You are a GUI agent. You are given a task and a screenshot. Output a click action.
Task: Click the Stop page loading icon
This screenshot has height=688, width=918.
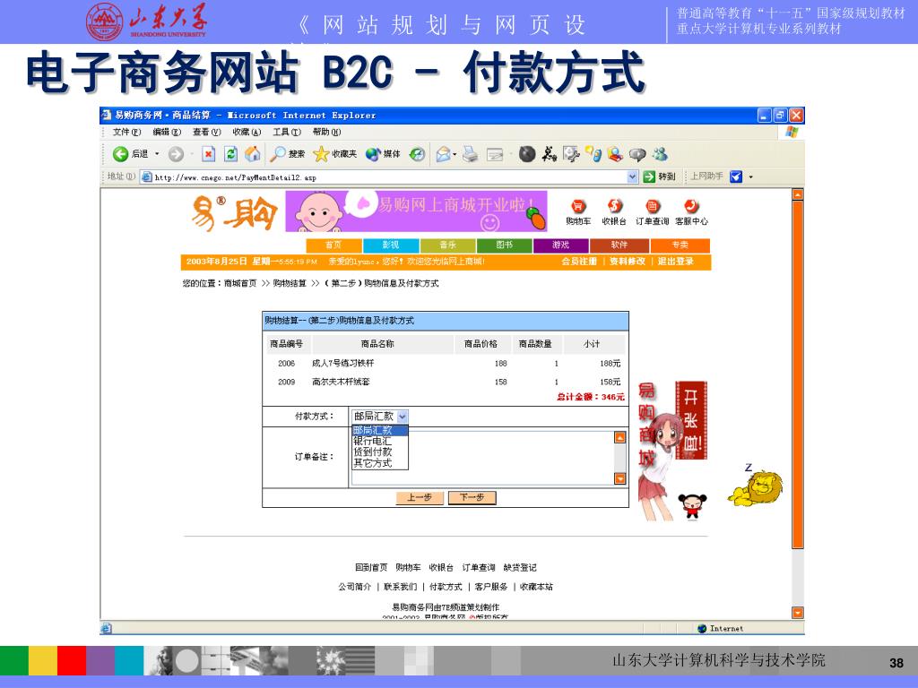tap(208, 154)
